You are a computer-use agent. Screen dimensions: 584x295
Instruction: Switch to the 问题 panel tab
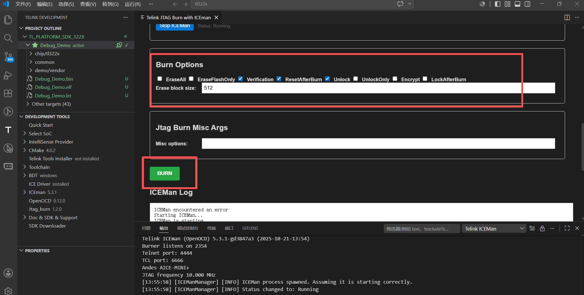pyautogui.click(x=146, y=228)
